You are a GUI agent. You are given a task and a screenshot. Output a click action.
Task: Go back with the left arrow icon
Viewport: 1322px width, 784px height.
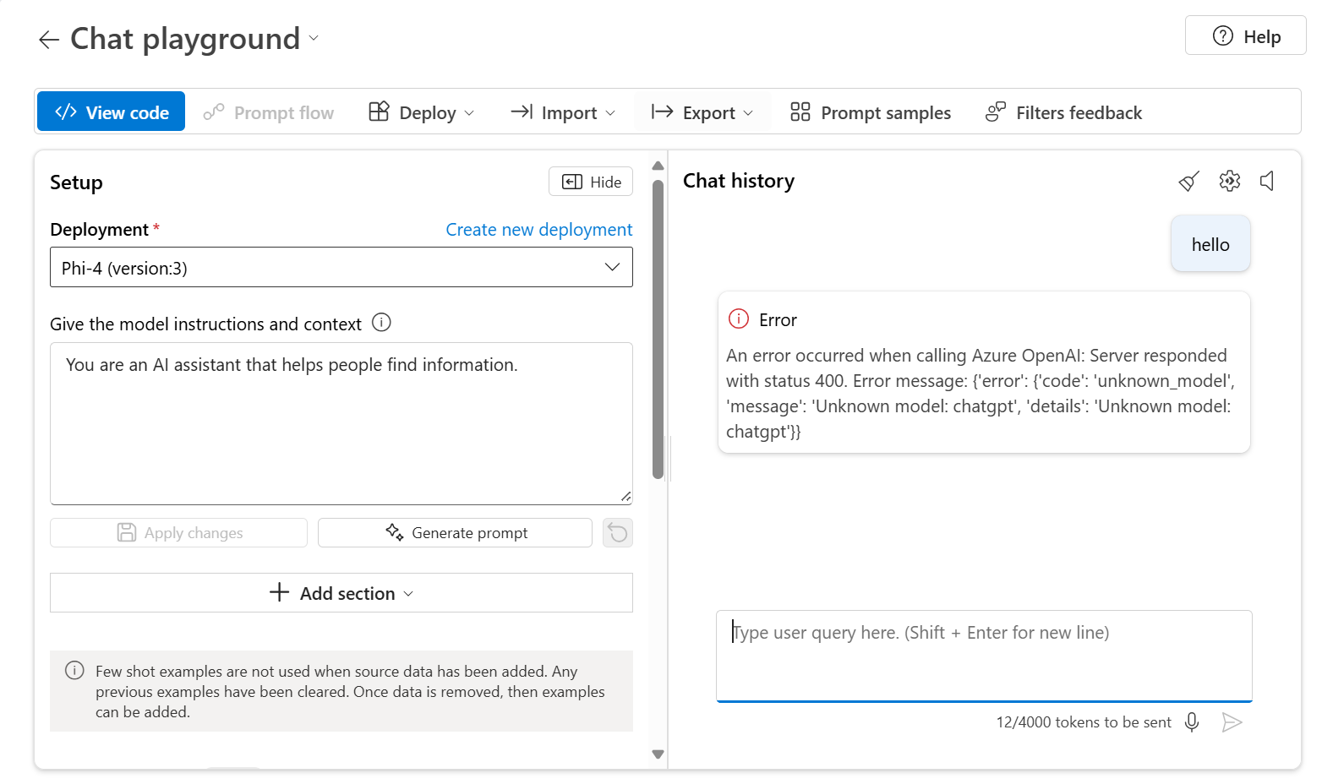pyautogui.click(x=49, y=40)
